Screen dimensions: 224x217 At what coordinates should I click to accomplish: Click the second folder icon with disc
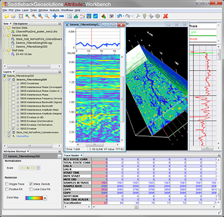pos(13,16)
